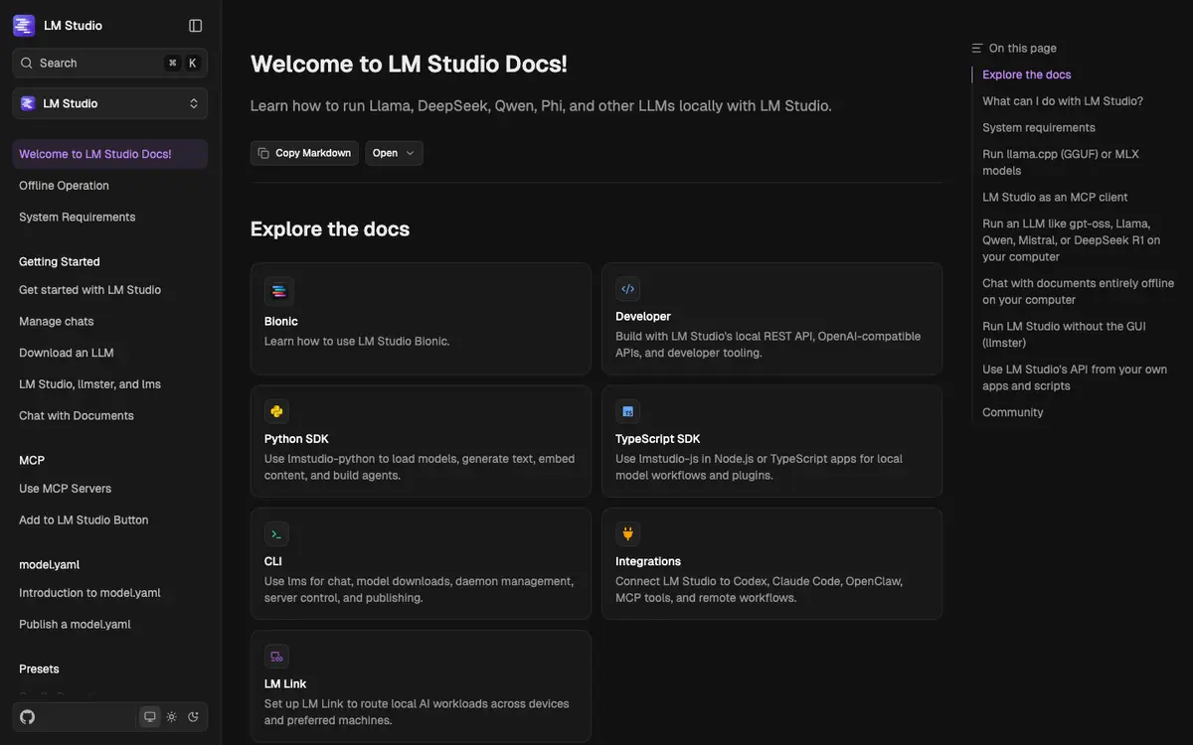Switch to dark theme moon icon
The width and height of the screenshot is (1193, 745).
pos(193,717)
